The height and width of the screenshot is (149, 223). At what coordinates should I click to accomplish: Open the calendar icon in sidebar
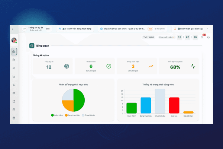tap(14, 110)
